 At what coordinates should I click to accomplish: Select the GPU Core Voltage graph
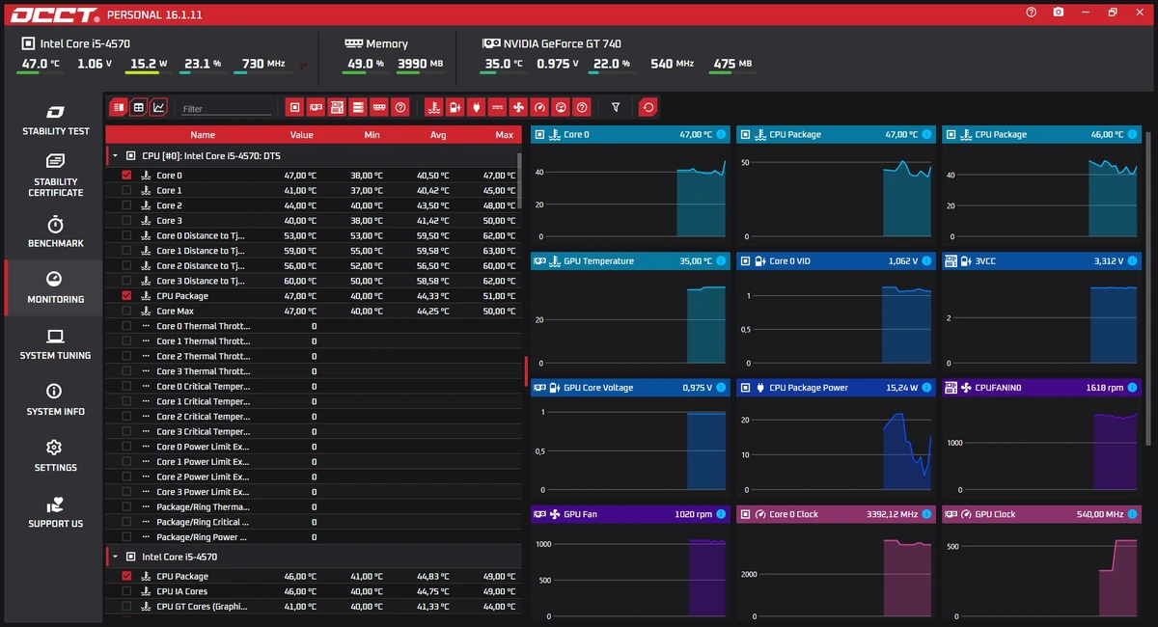628,438
